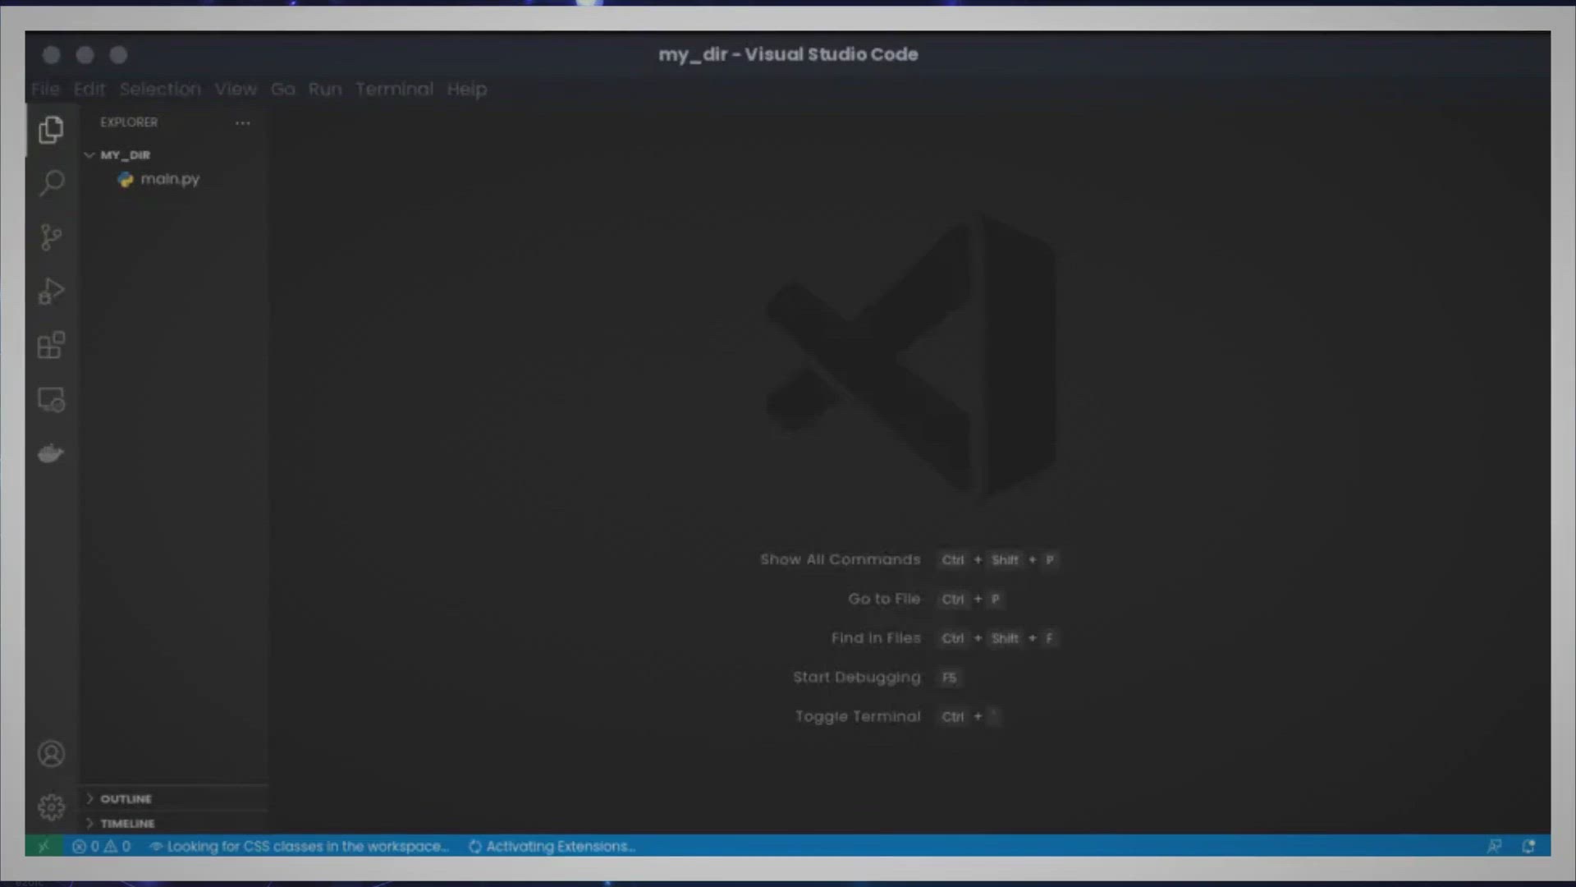Click the Start Debugging label
This screenshot has height=887, width=1576.
(x=857, y=678)
